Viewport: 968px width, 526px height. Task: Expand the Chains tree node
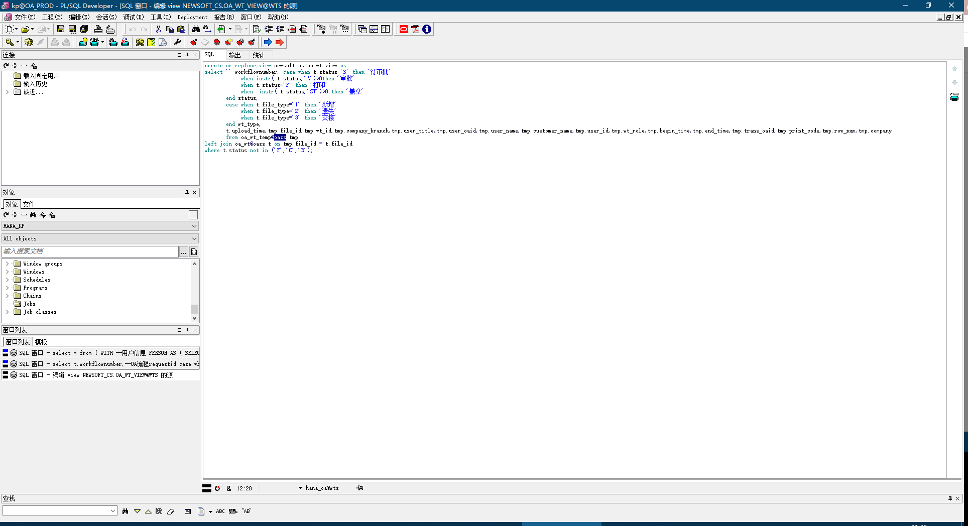point(8,296)
